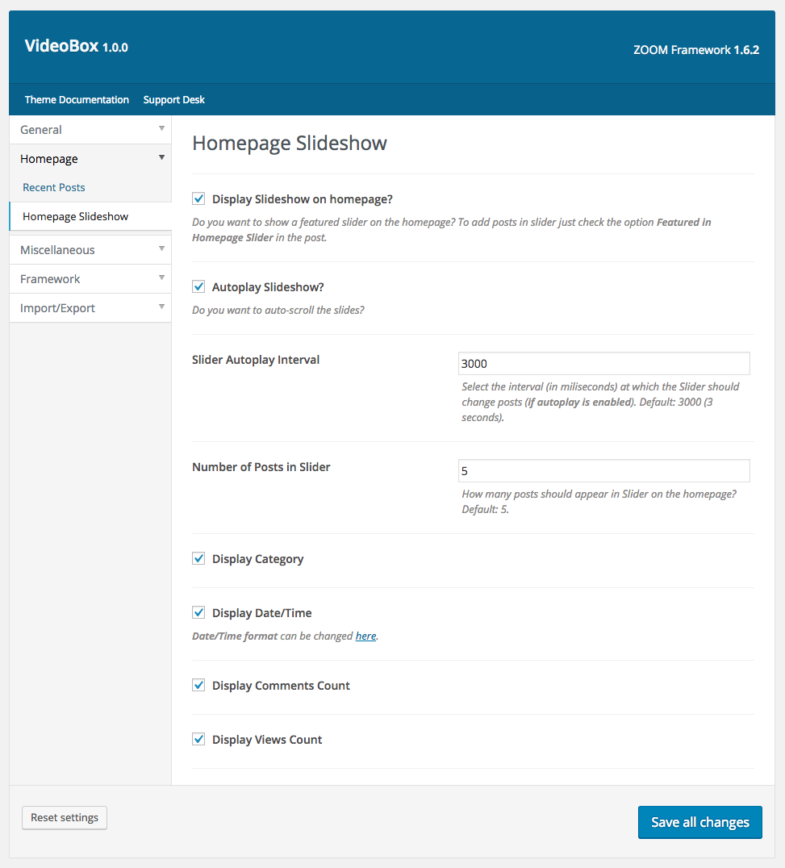The height and width of the screenshot is (868, 785).
Task: Toggle the Display Category checkbox
Action: pyautogui.click(x=198, y=558)
